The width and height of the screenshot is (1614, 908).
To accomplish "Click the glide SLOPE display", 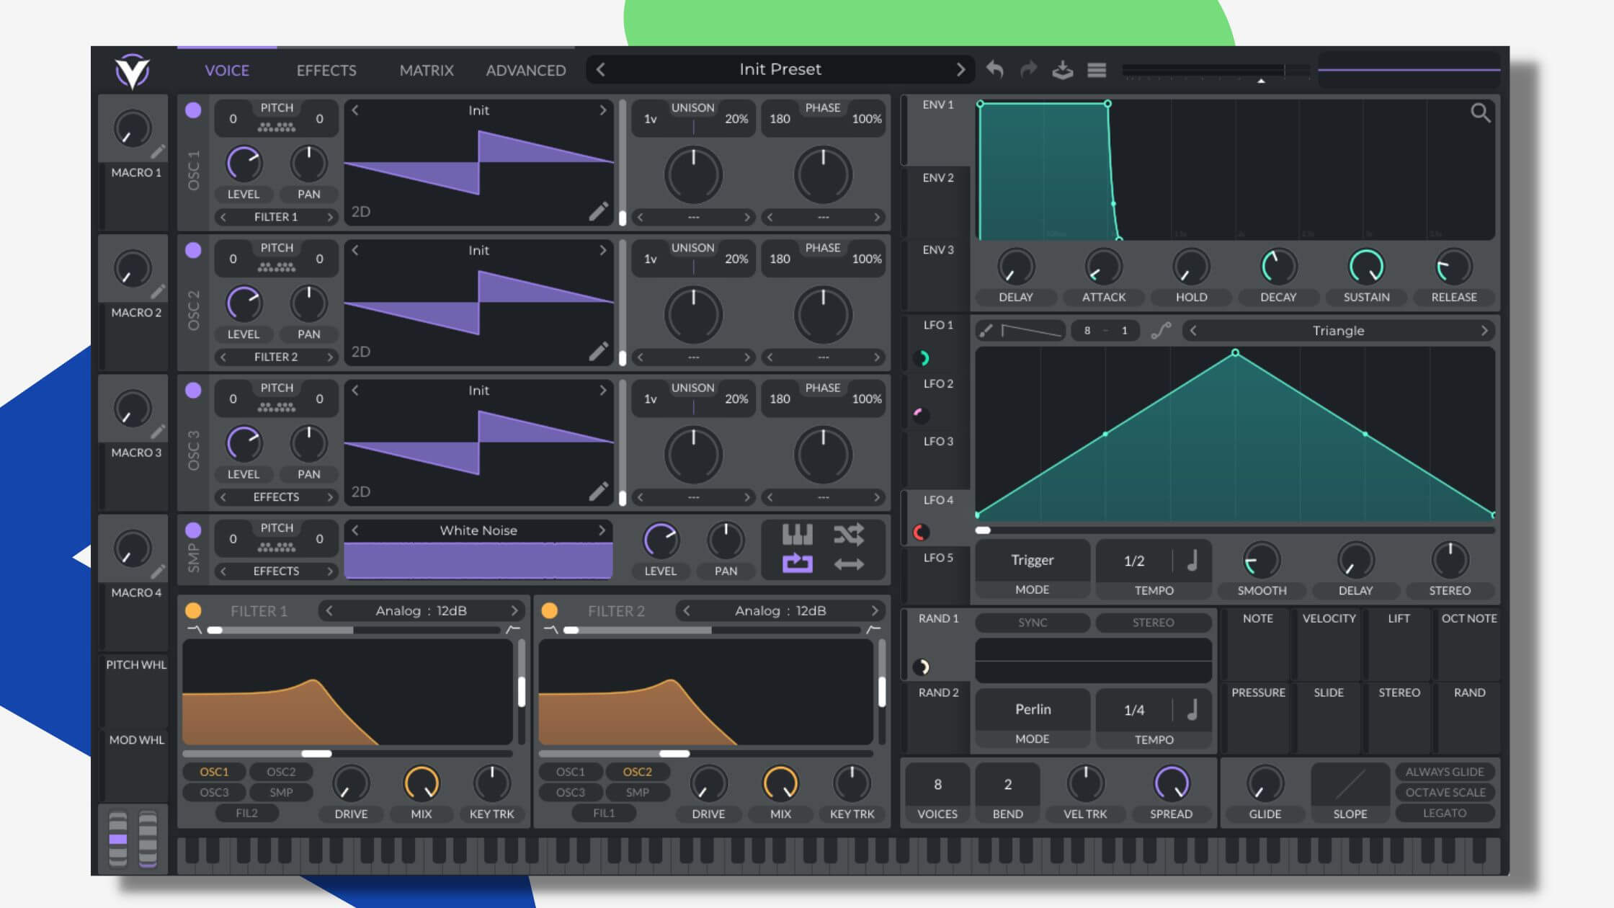I will [x=1350, y=783].
